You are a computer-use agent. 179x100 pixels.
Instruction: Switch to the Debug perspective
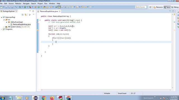(x=175, y=7)
